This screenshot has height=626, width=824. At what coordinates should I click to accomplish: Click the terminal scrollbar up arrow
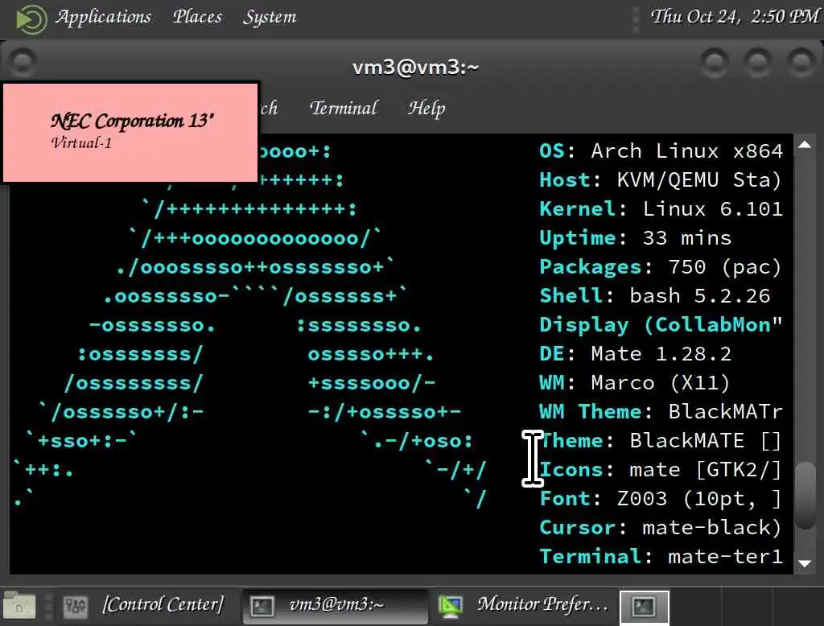[804, 145]
